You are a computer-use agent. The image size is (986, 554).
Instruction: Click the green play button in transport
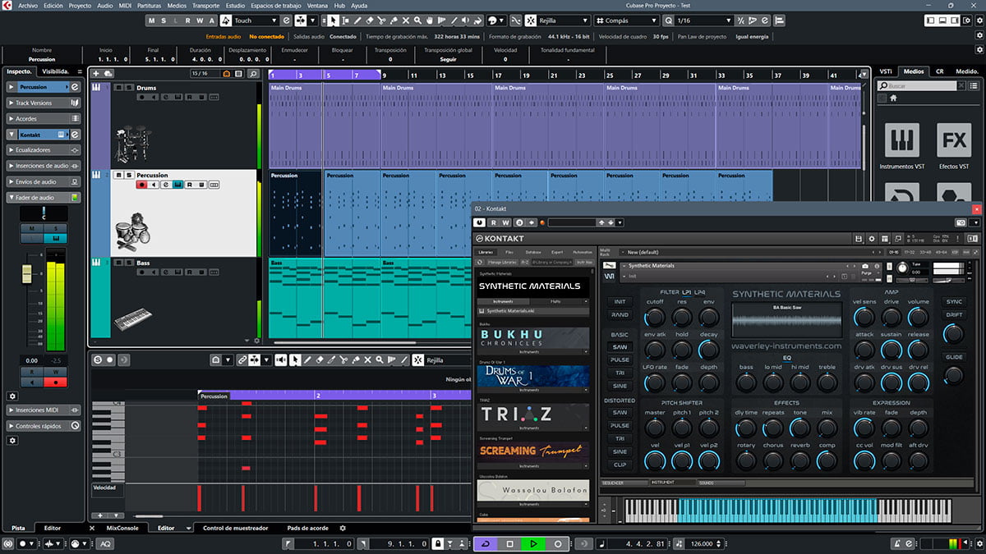[533, 543]
